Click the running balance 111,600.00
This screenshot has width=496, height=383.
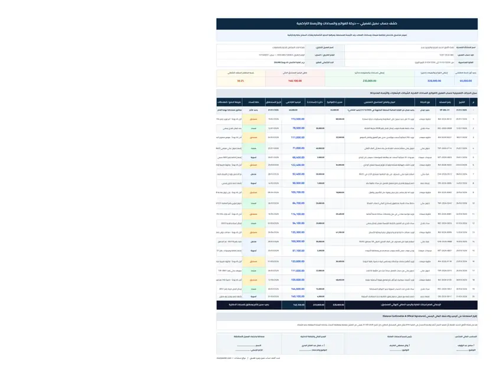[x=298, y=271]
